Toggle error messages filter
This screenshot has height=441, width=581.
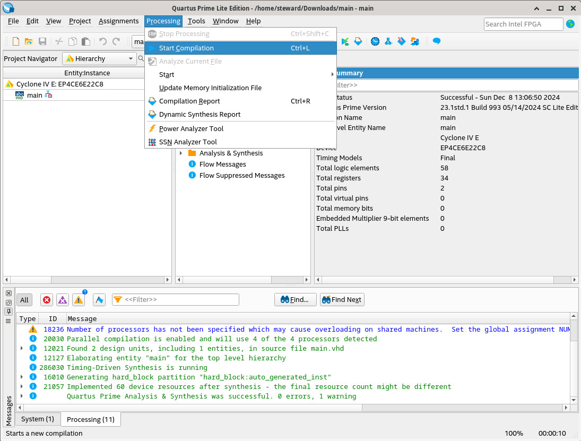pyautogui.click(x=47, y=300)
